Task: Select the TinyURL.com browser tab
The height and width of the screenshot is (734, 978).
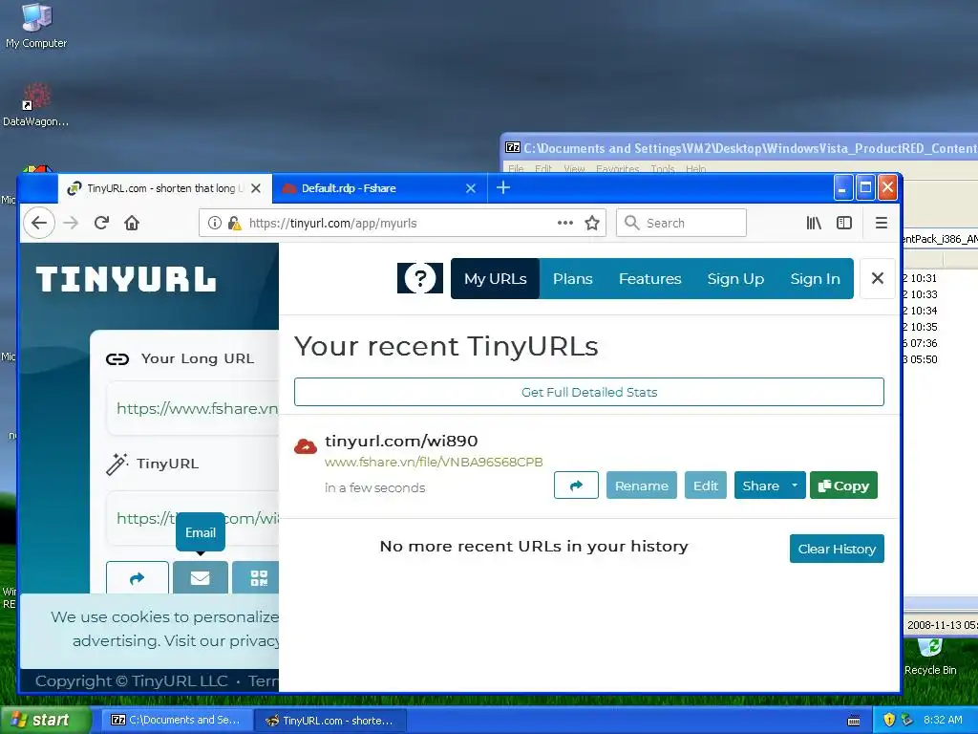Action: point(164,188)
